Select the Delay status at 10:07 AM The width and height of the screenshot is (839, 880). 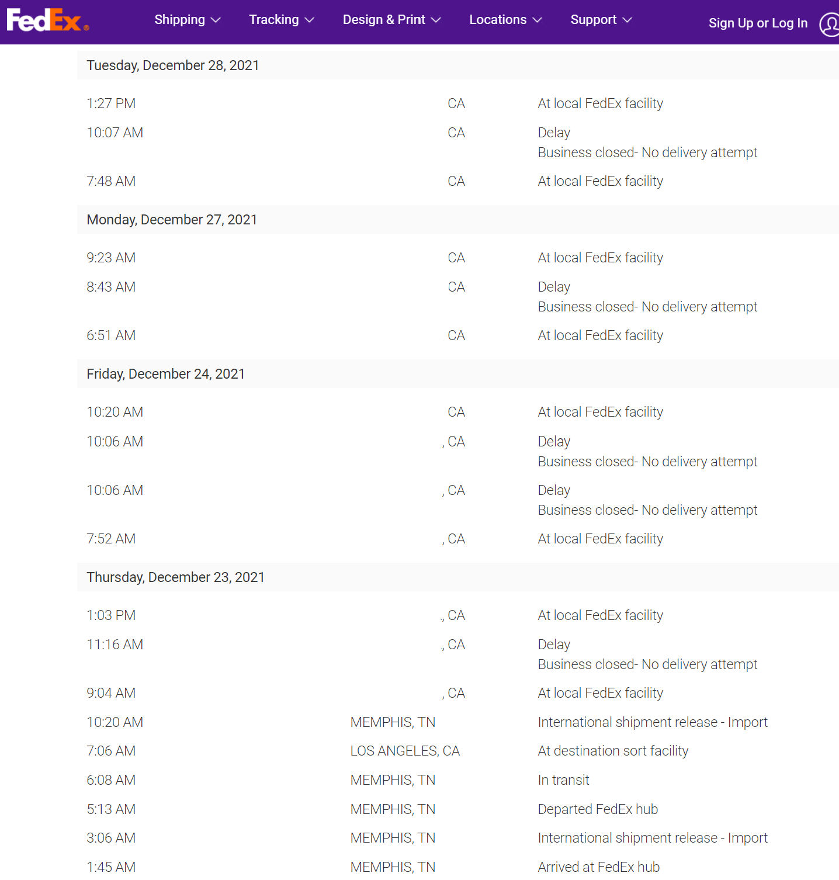point(553,132)
